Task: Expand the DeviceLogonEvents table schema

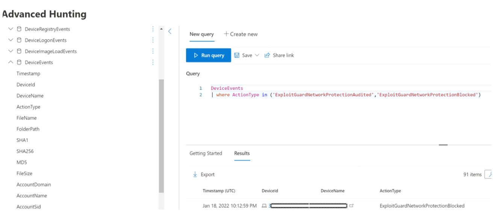Action: click(x=11, y=40)
